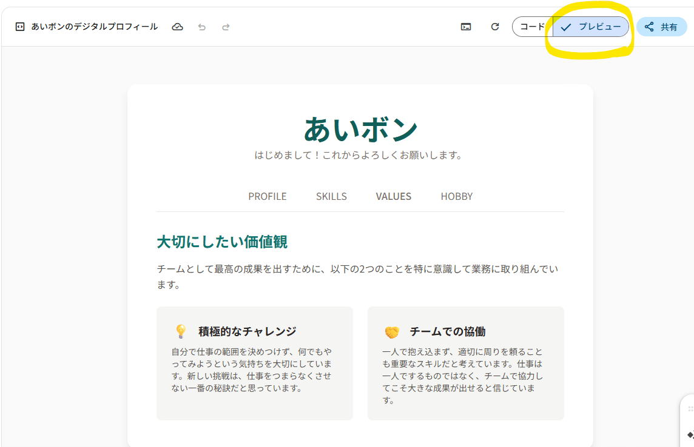Open the console via the terminal icon
The image size is (694, 447).
click(466, 27)
